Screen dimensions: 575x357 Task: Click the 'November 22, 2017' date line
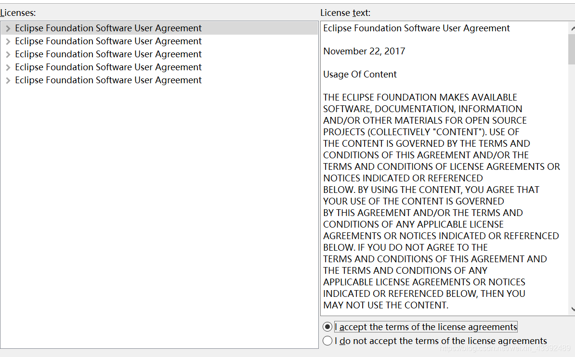pos(364,51)
